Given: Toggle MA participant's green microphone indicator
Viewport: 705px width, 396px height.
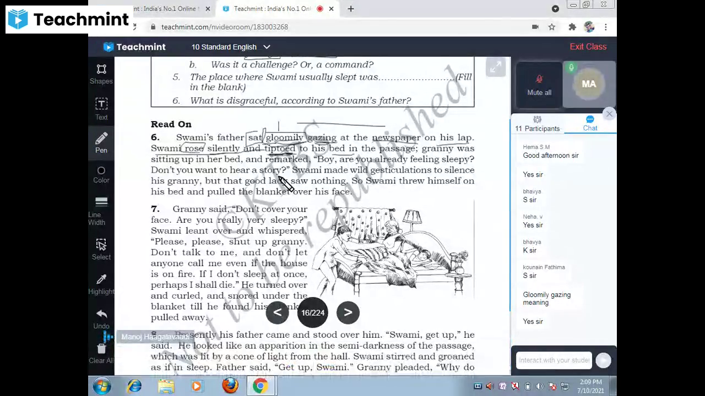Looking at the screenshot, I should (571, 67).
